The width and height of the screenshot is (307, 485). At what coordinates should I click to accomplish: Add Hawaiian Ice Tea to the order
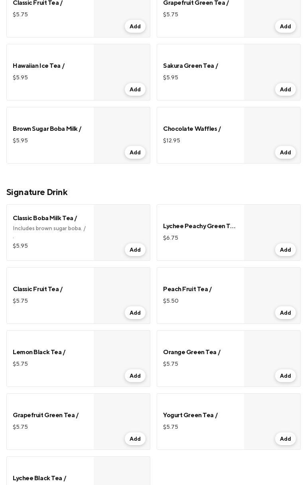tap(135, 89)
